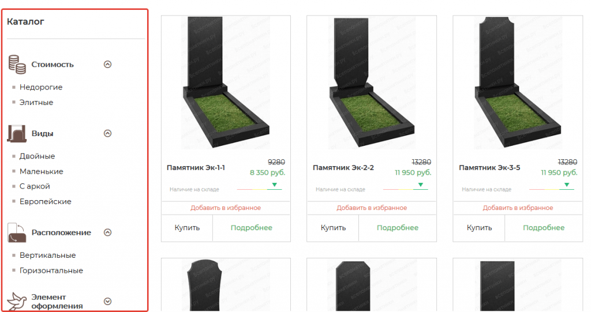Click green stock arrow on Памятник Эк-3-5
The image size is (591, 312).
click(x=567, y=185)
